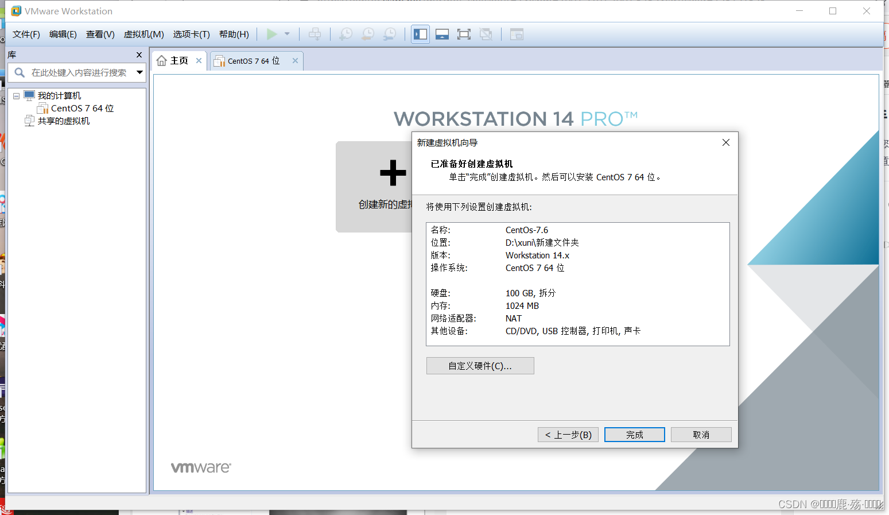Screen dimensions: 889x515
Task: Click the D:\xuni\新建文件夹 location value
Action: (542, 243)
